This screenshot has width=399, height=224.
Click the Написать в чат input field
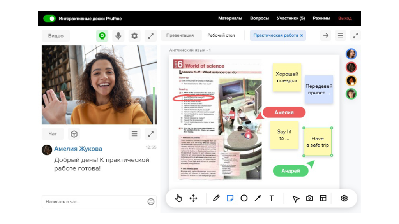pos(94,202)
